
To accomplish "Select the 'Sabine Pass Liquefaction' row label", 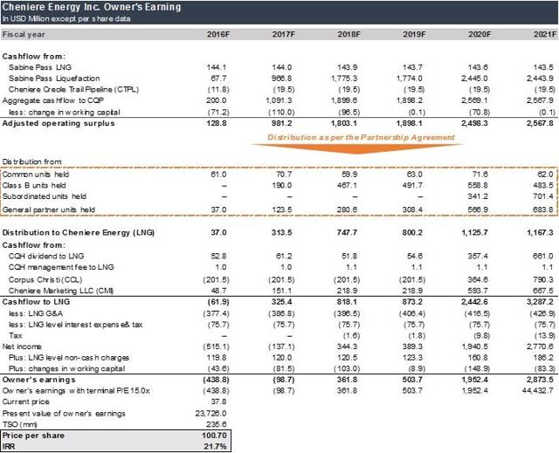I will pyautogui.click(x=54, y=79).
